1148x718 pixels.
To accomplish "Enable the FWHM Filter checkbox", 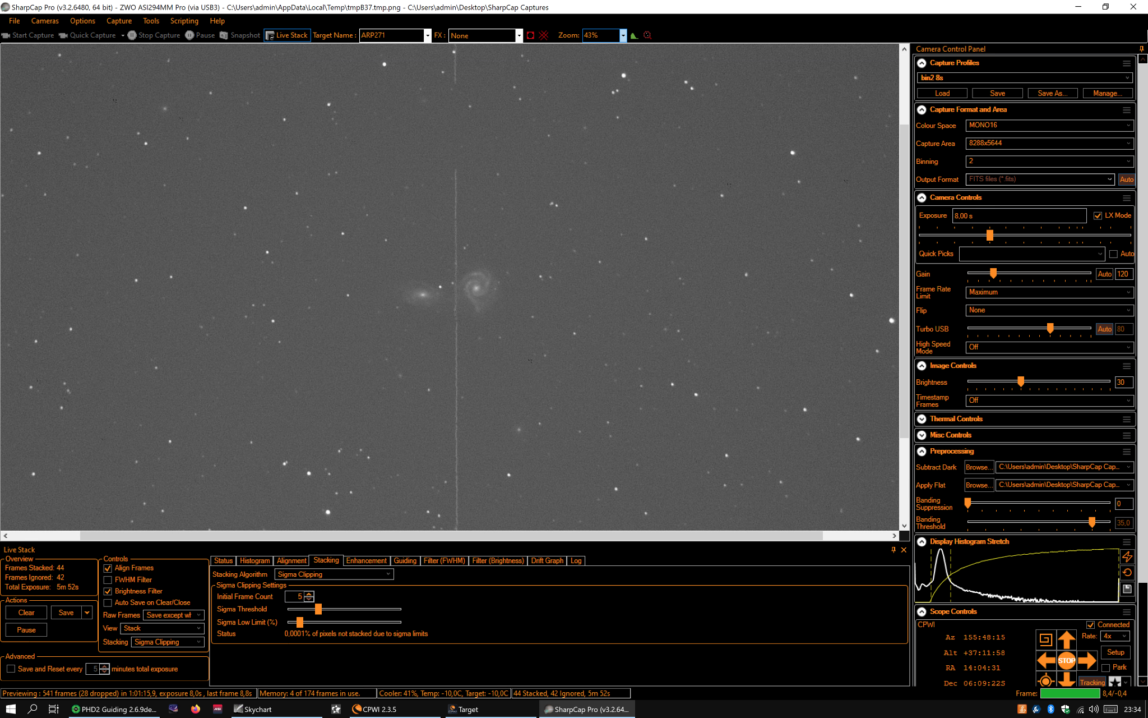I will click(108, 580).
